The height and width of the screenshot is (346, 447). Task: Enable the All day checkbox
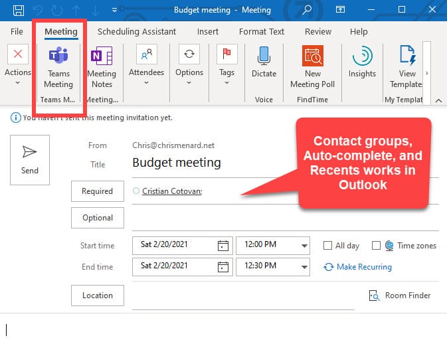pos(327,246)
